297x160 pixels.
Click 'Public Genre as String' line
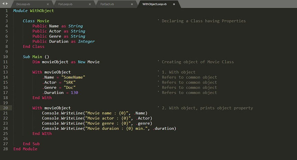click(59, 36)
